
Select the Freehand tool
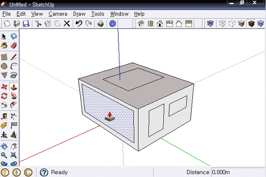point(14,75)
